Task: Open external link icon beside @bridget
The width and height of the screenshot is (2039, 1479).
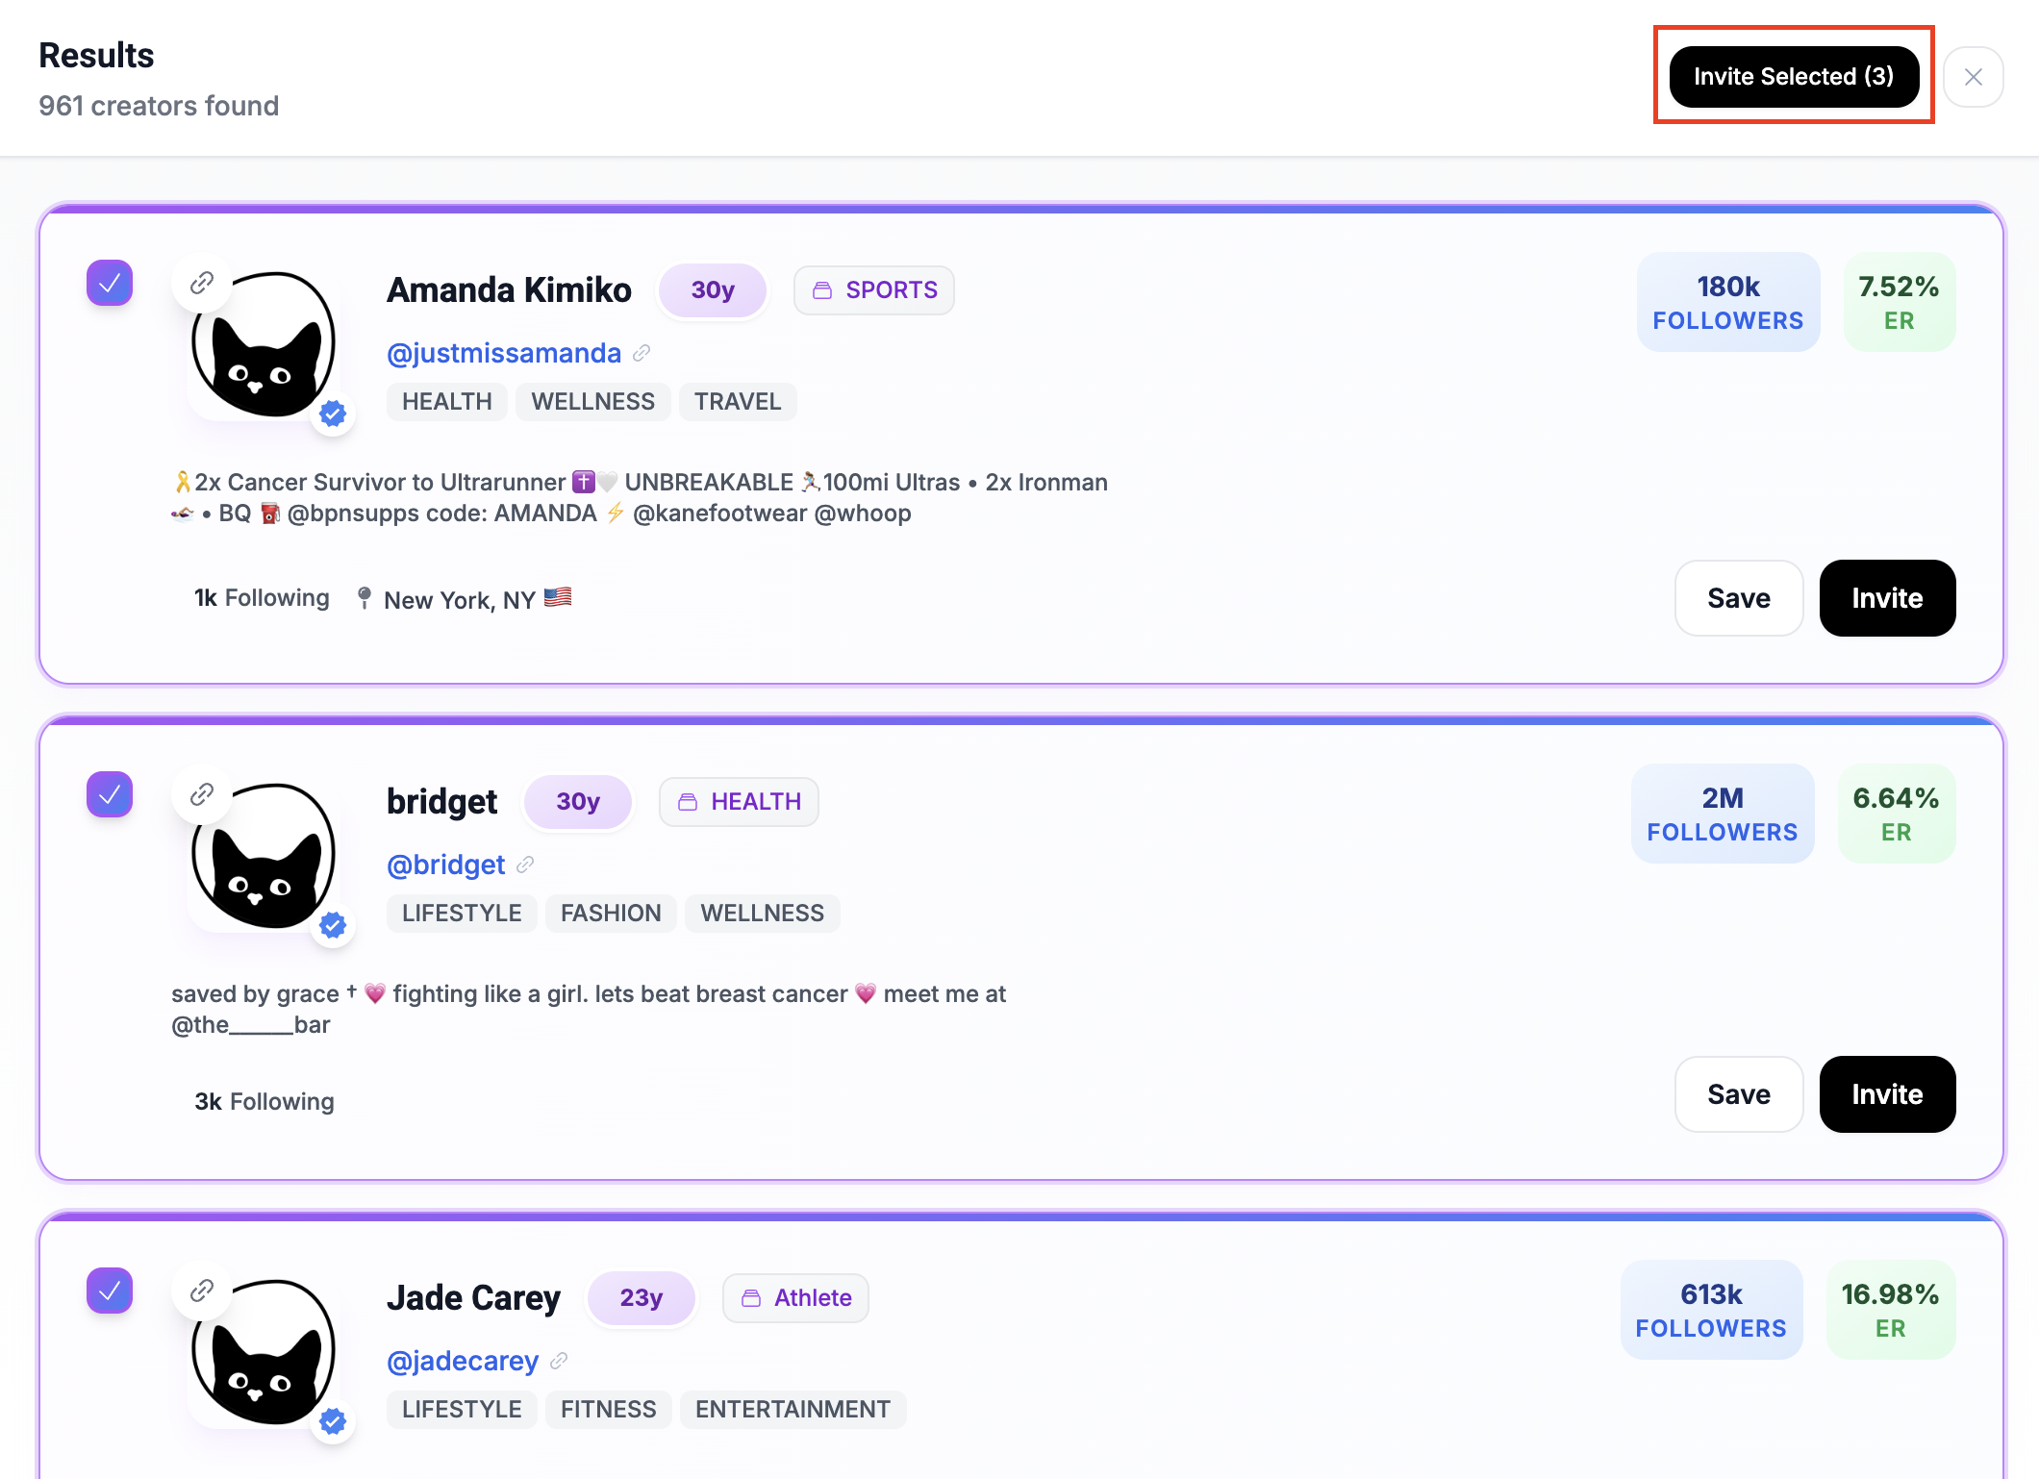Action: pyautogui.click(x=525, y=865)
